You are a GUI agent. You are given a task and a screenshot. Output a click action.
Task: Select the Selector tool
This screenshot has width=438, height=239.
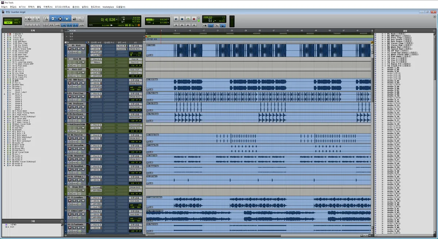coord(60,19)
